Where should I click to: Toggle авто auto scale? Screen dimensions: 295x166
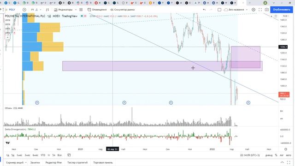289,155
